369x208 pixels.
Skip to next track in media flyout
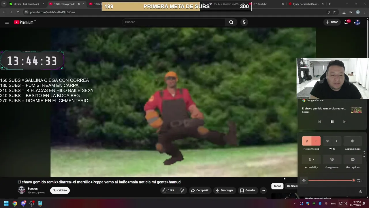point(345,122)
